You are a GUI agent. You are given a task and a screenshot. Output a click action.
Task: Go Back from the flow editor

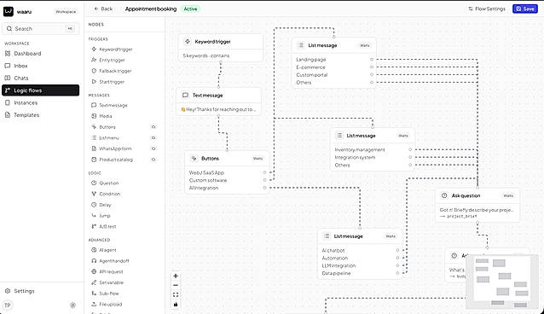(x=103, y=9)
